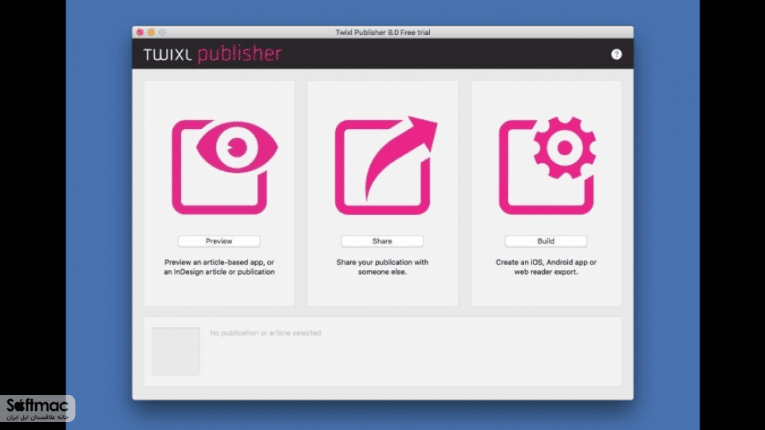Click the Preview button

[219, 241]
